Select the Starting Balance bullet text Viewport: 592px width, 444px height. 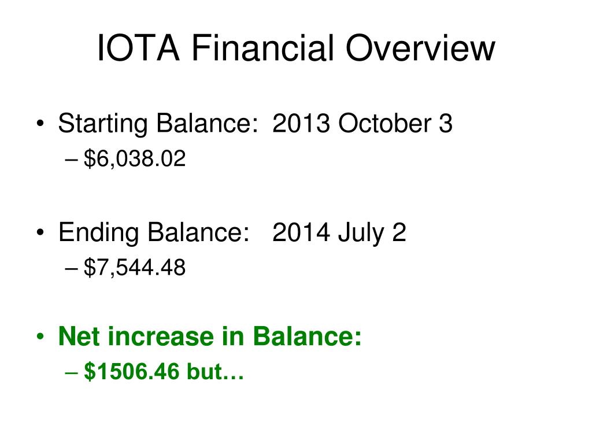point(255,124)
